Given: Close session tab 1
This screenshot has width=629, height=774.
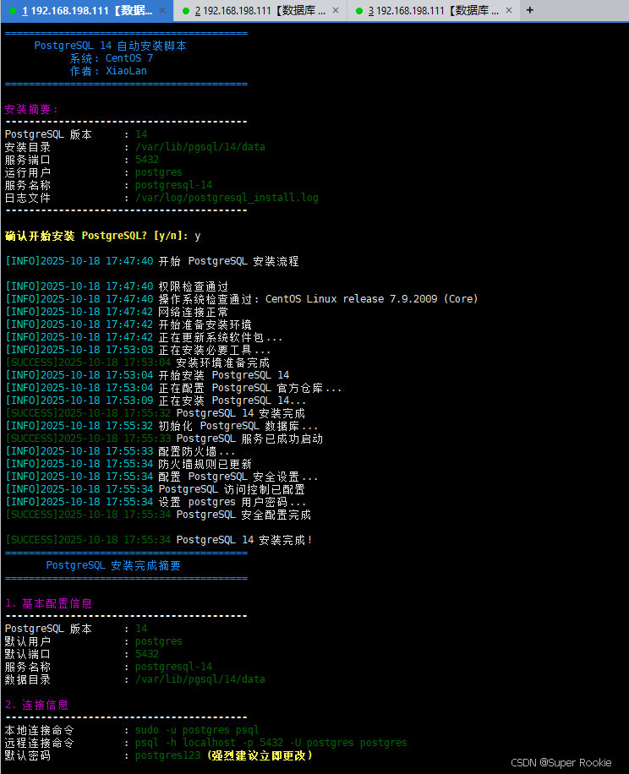Looking at the screenshot, I should click(x=162, y=10).
